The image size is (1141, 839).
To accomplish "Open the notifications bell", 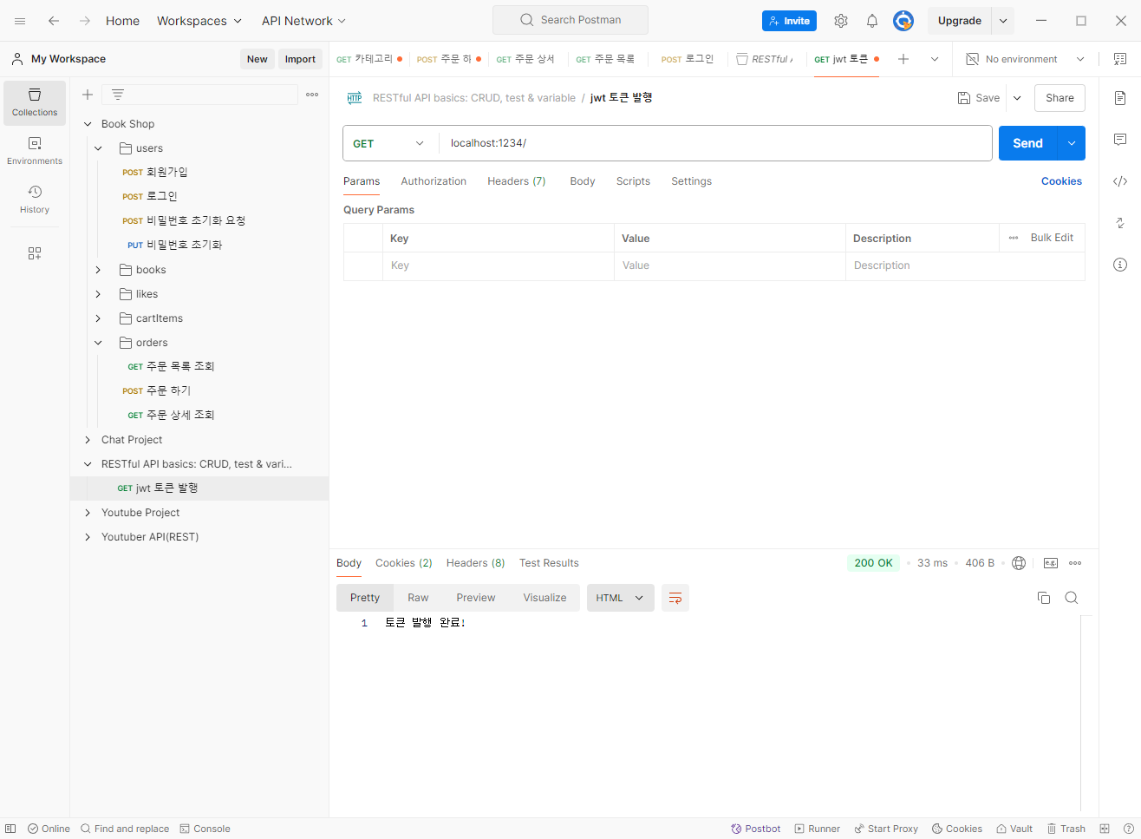I will (x=872, y=21).
